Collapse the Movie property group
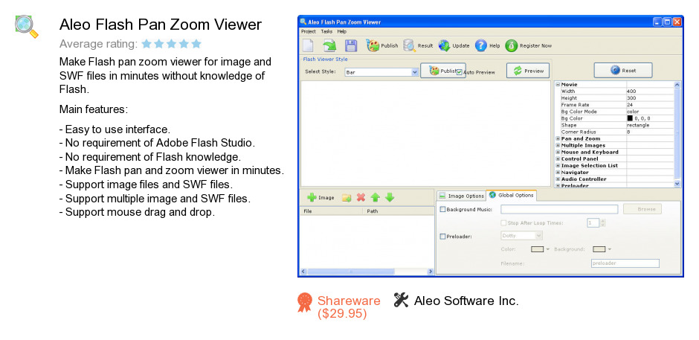This screenshot has height=340, width=699. (x=558, y=84)
